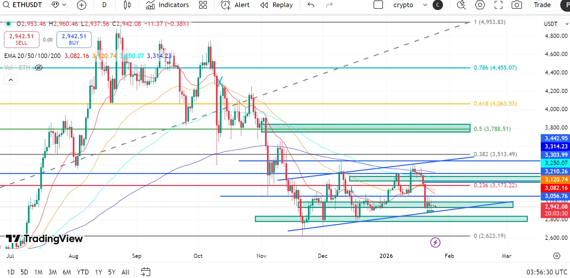570x278 pixels.
Task: Open the compare or add symbol plus icon
Action: 82,5
